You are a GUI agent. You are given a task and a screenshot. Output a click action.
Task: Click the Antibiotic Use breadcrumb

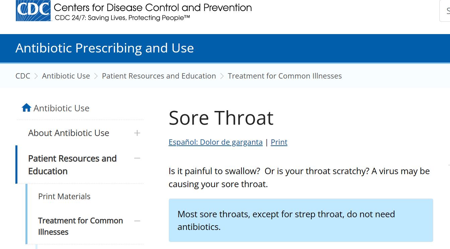66,76
